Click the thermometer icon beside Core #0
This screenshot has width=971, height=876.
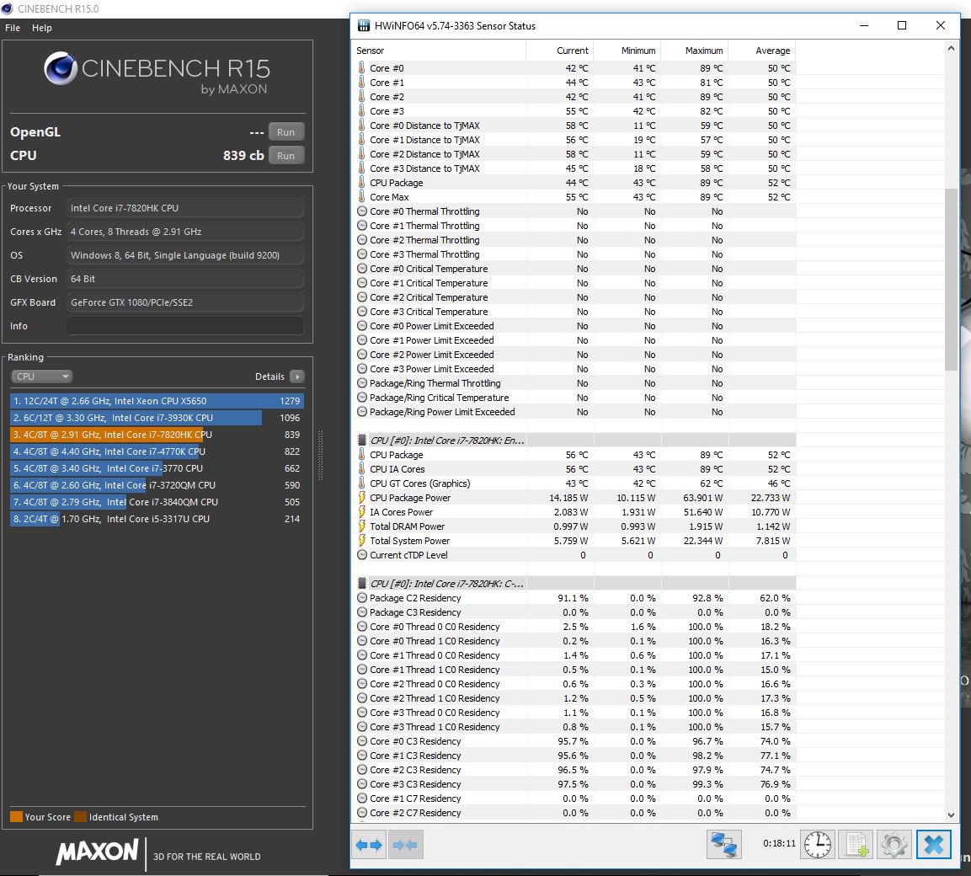pyautogui.click(x=361, y=67)
